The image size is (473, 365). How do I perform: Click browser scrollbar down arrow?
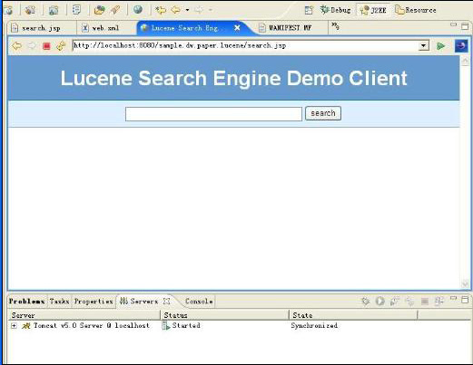[465, 283]
